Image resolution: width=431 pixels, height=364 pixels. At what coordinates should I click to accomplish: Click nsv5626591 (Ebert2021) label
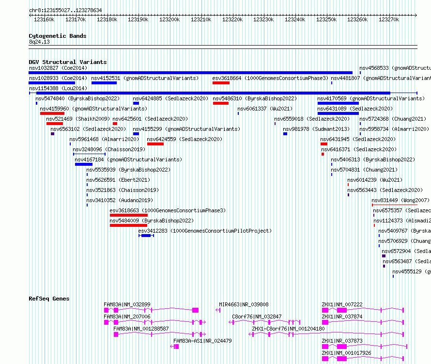(118, 180)
